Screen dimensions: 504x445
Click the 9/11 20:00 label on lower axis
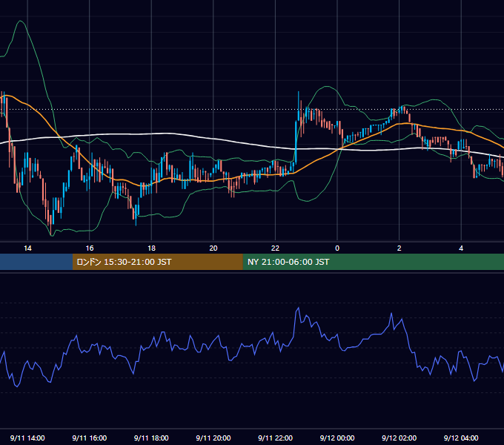tap(213, 438)
